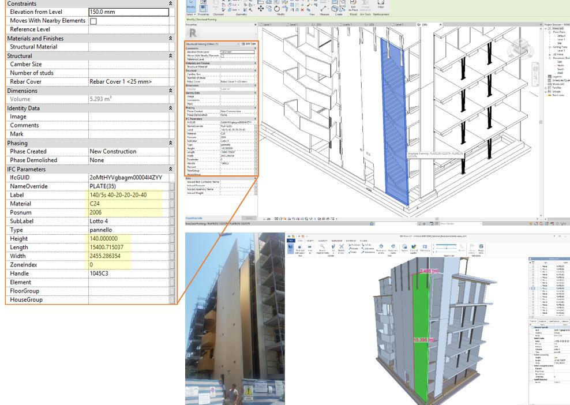570x405 pixels.
Task: Click the IfcGUID value field
Action: pos(129,178)
